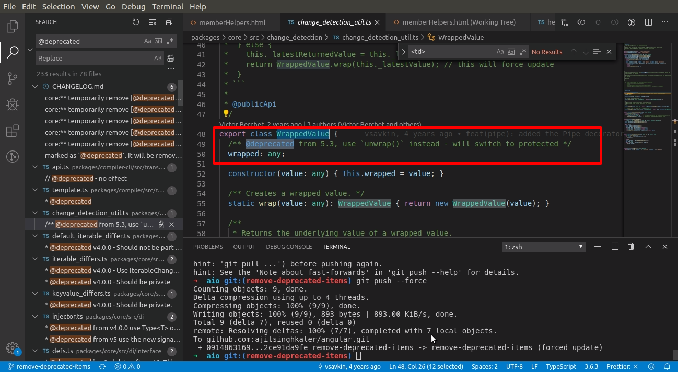The image size is (678, 372).
Task: Go to next match in find widget
Action: pyautogui.click(x=585, y=52)
